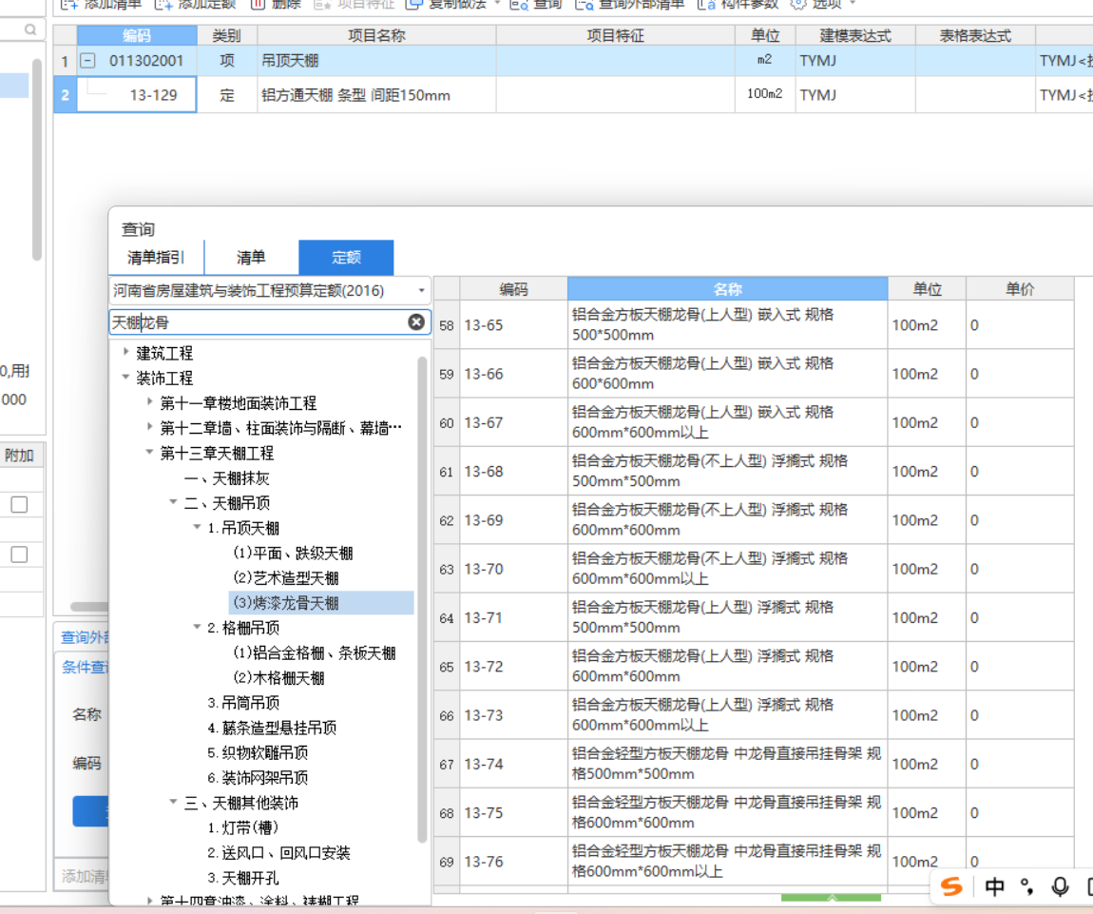Collapse the 装饰工程 tree node
The width and height of the screenshot is (1093, 914).
(126, 377)
